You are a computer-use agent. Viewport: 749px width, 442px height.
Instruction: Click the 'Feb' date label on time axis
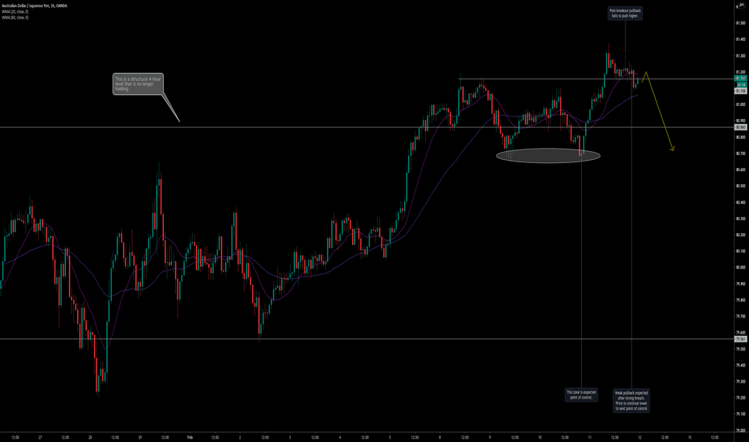(x=190, y=437)
